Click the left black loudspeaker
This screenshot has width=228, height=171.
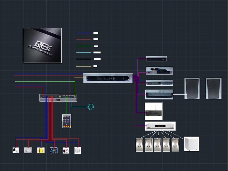[x=192, y=89]
